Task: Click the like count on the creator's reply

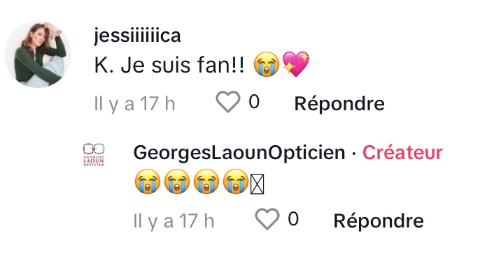Action: coord(293,219)
